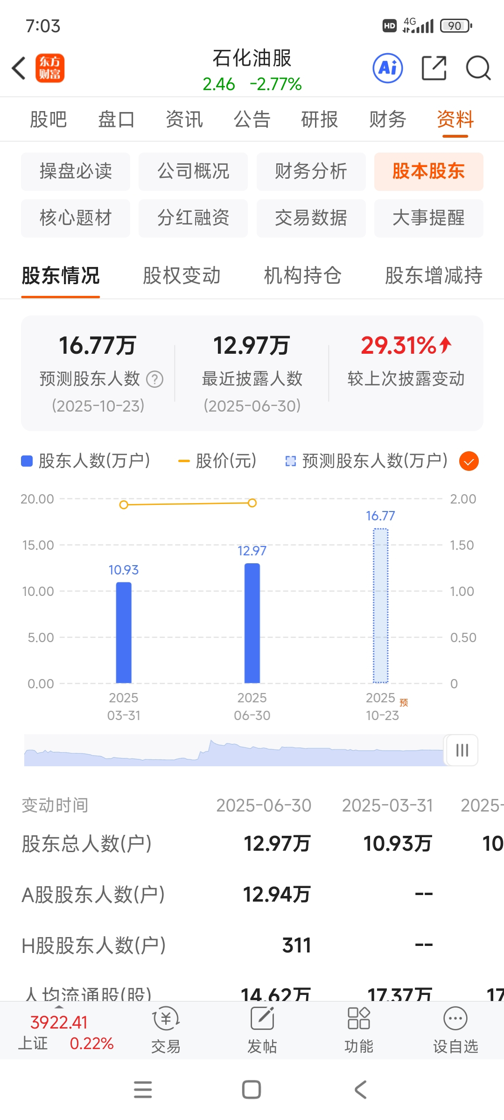Open the search magnifier icon
Image resolution: width=504 pixels, height=1120 pixels.
pyautogui.click(x=478, y=68)
